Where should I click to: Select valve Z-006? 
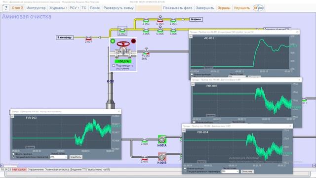[173, 31]
